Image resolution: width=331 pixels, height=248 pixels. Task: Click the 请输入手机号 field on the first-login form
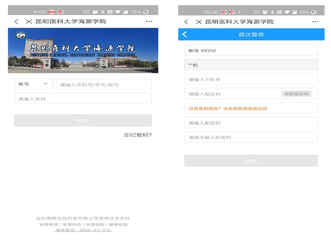[x=251, y=80]
